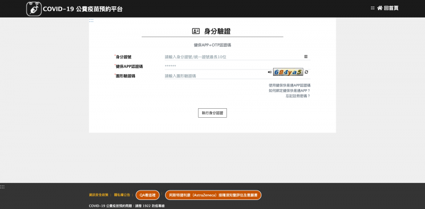Viewport: 425px width, 209px height.
Task: Submit with the 執行身分認證 button
Action: click(x=212, y=113)
